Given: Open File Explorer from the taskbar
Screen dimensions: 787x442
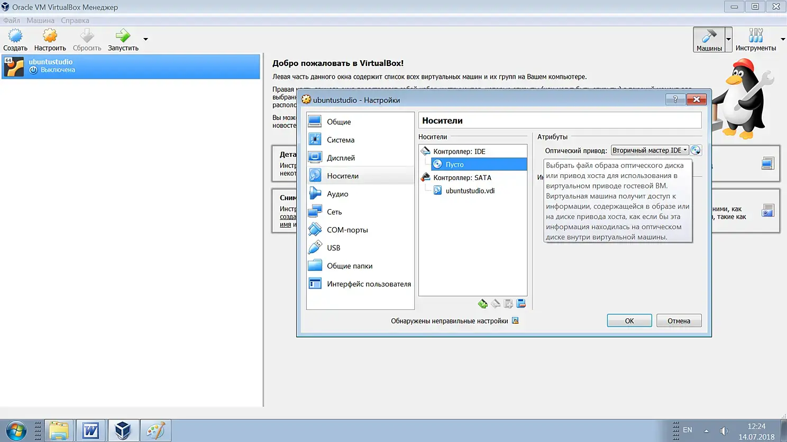Looking at the screenshot, I should click(59, 431).
